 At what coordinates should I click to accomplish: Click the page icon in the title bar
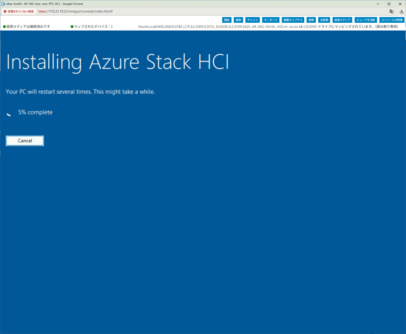click(x=3, y=4)
